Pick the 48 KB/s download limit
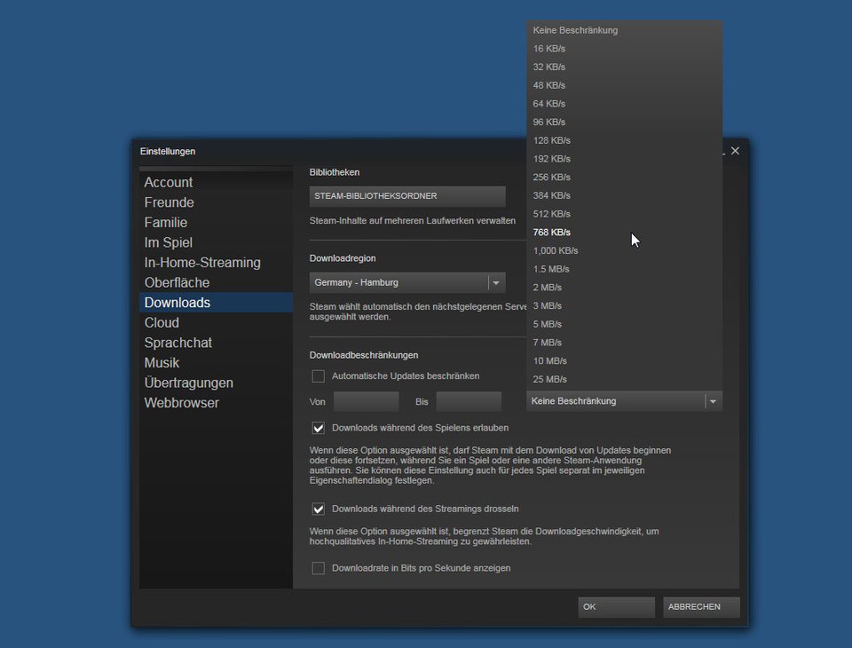The image size is (852, 648). click(x=624, y=85)
